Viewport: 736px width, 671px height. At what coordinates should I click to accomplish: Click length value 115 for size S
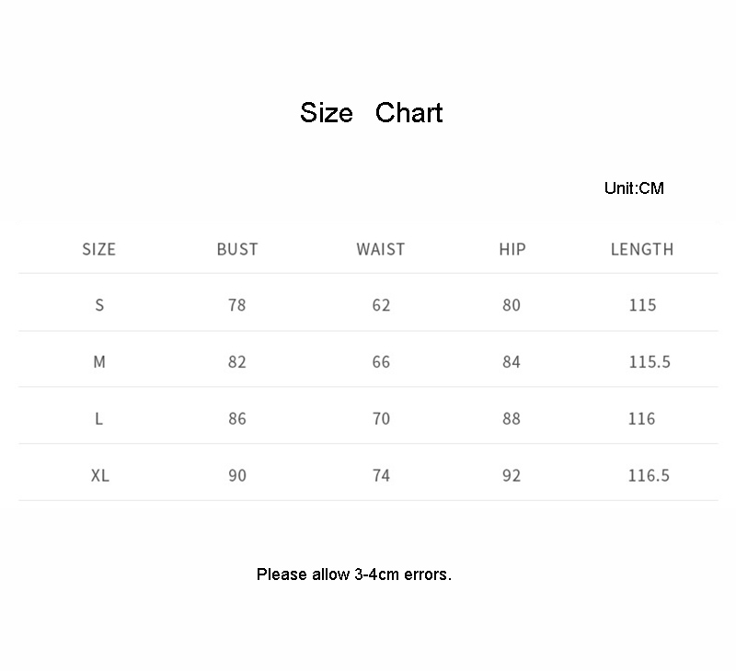pyautogui.click(x=642, y=305)
